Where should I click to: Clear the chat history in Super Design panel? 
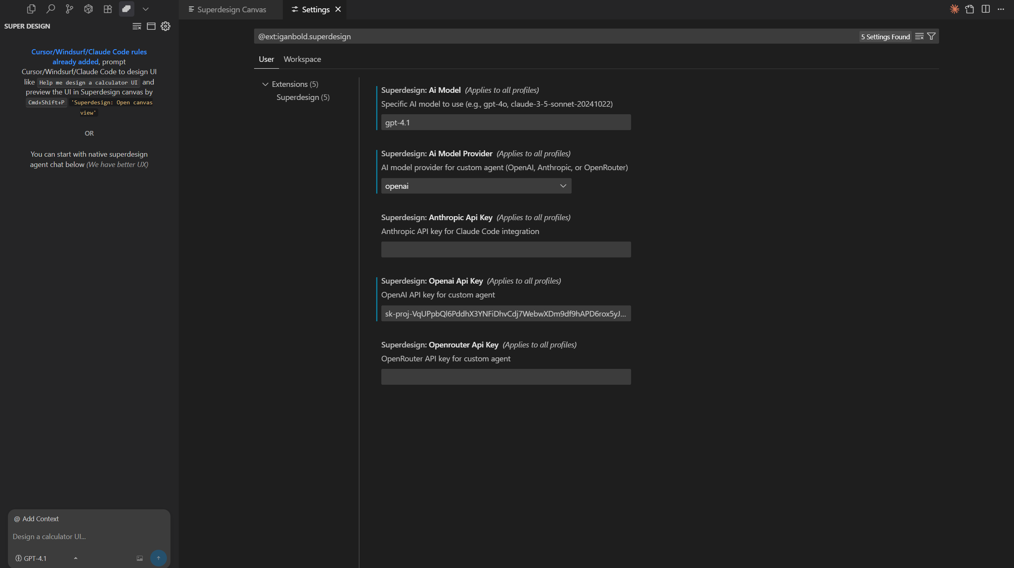pos(136,26)
